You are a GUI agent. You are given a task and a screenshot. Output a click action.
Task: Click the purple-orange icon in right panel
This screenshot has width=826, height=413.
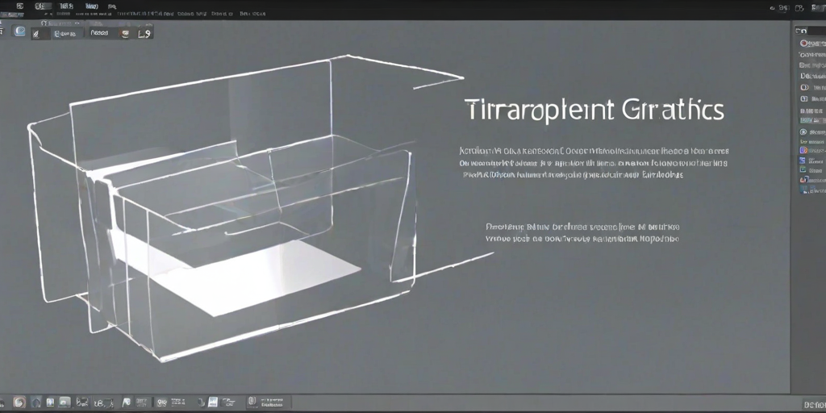pyautogui.click(x=803, y=150)
